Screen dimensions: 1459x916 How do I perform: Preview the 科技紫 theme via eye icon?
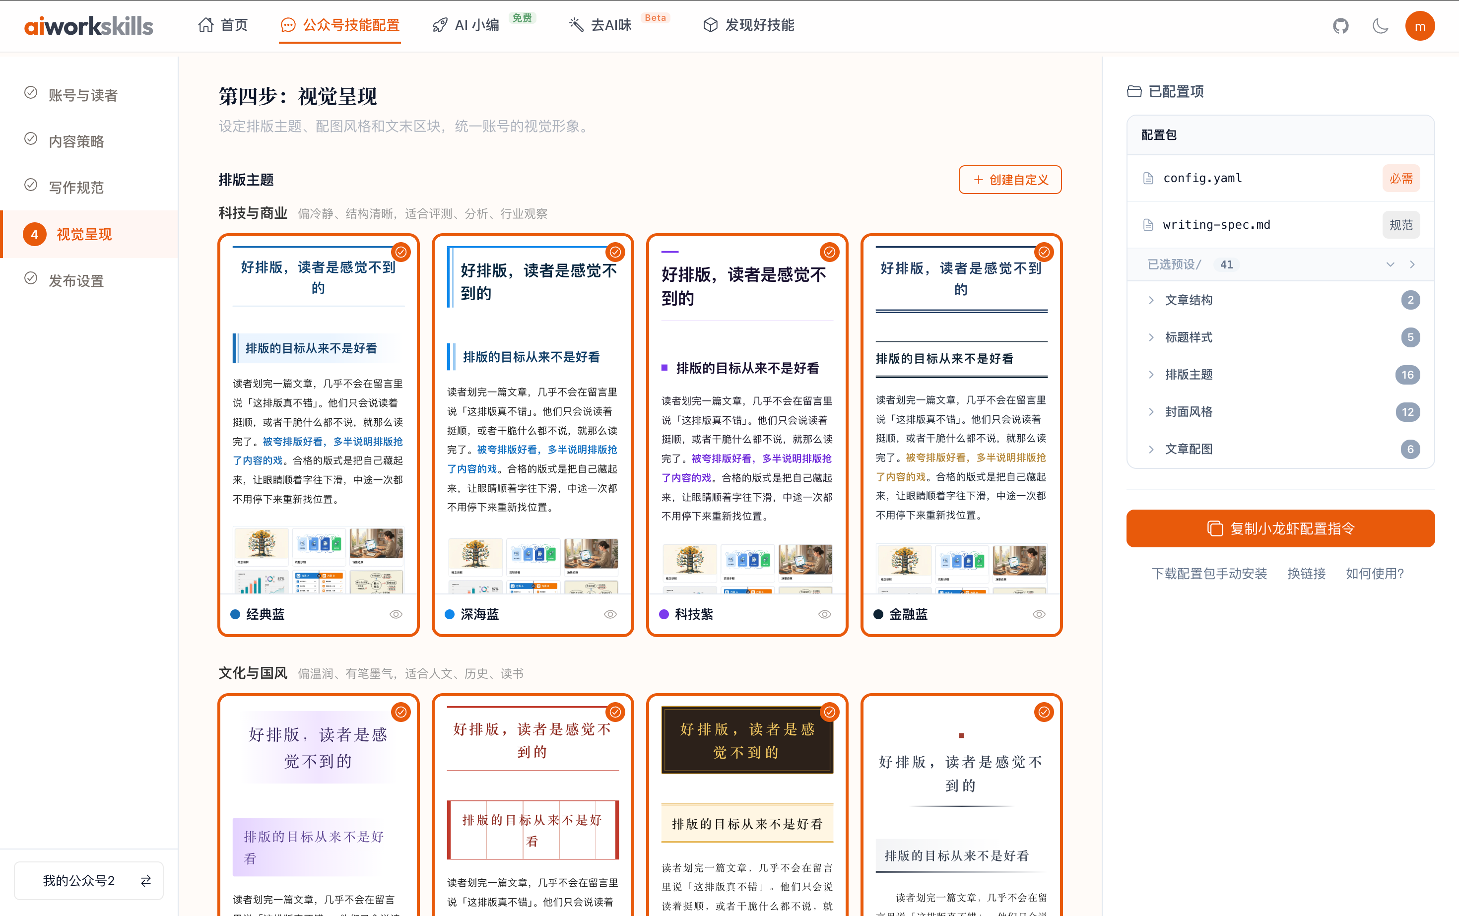(825, 614)
